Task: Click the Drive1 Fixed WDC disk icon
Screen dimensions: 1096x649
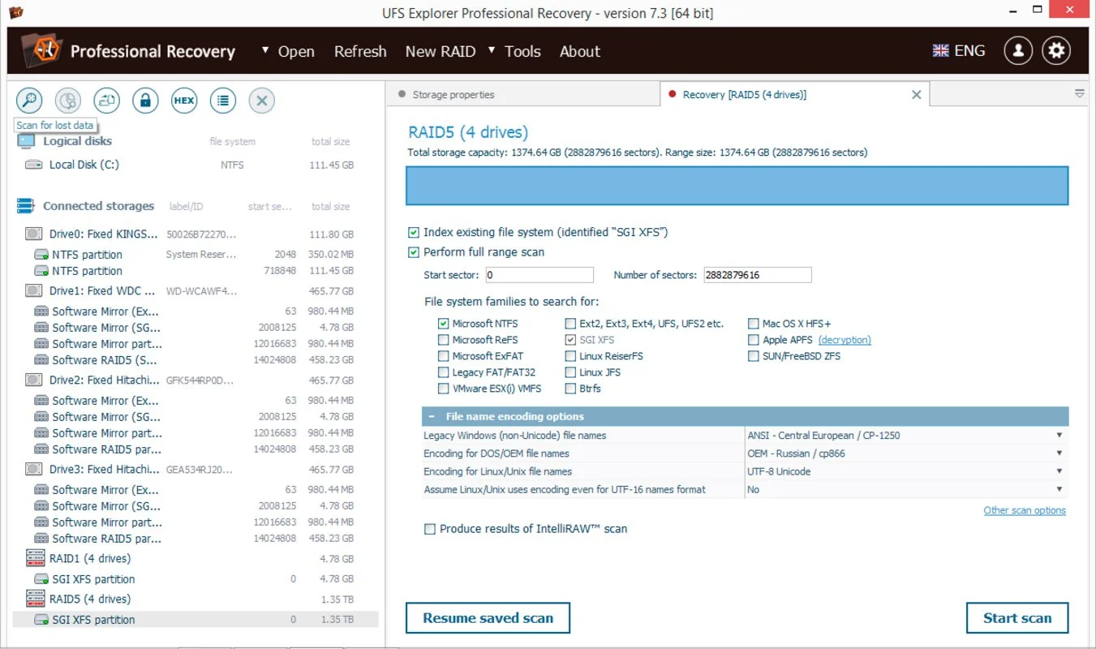Action: [x=33, y=291]
